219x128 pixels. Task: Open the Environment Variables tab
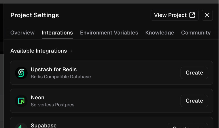tap(109, 33)
